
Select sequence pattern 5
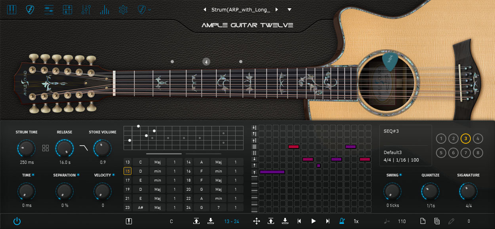[441, 152]
